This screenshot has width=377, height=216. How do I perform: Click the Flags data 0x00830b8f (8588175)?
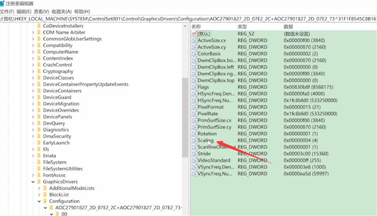tap(308, 87)
